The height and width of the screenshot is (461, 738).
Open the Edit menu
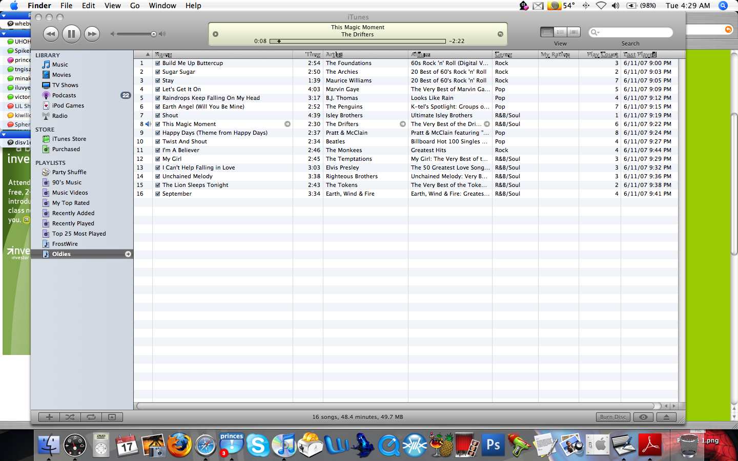pyautogui.click(x=89, y=6)
